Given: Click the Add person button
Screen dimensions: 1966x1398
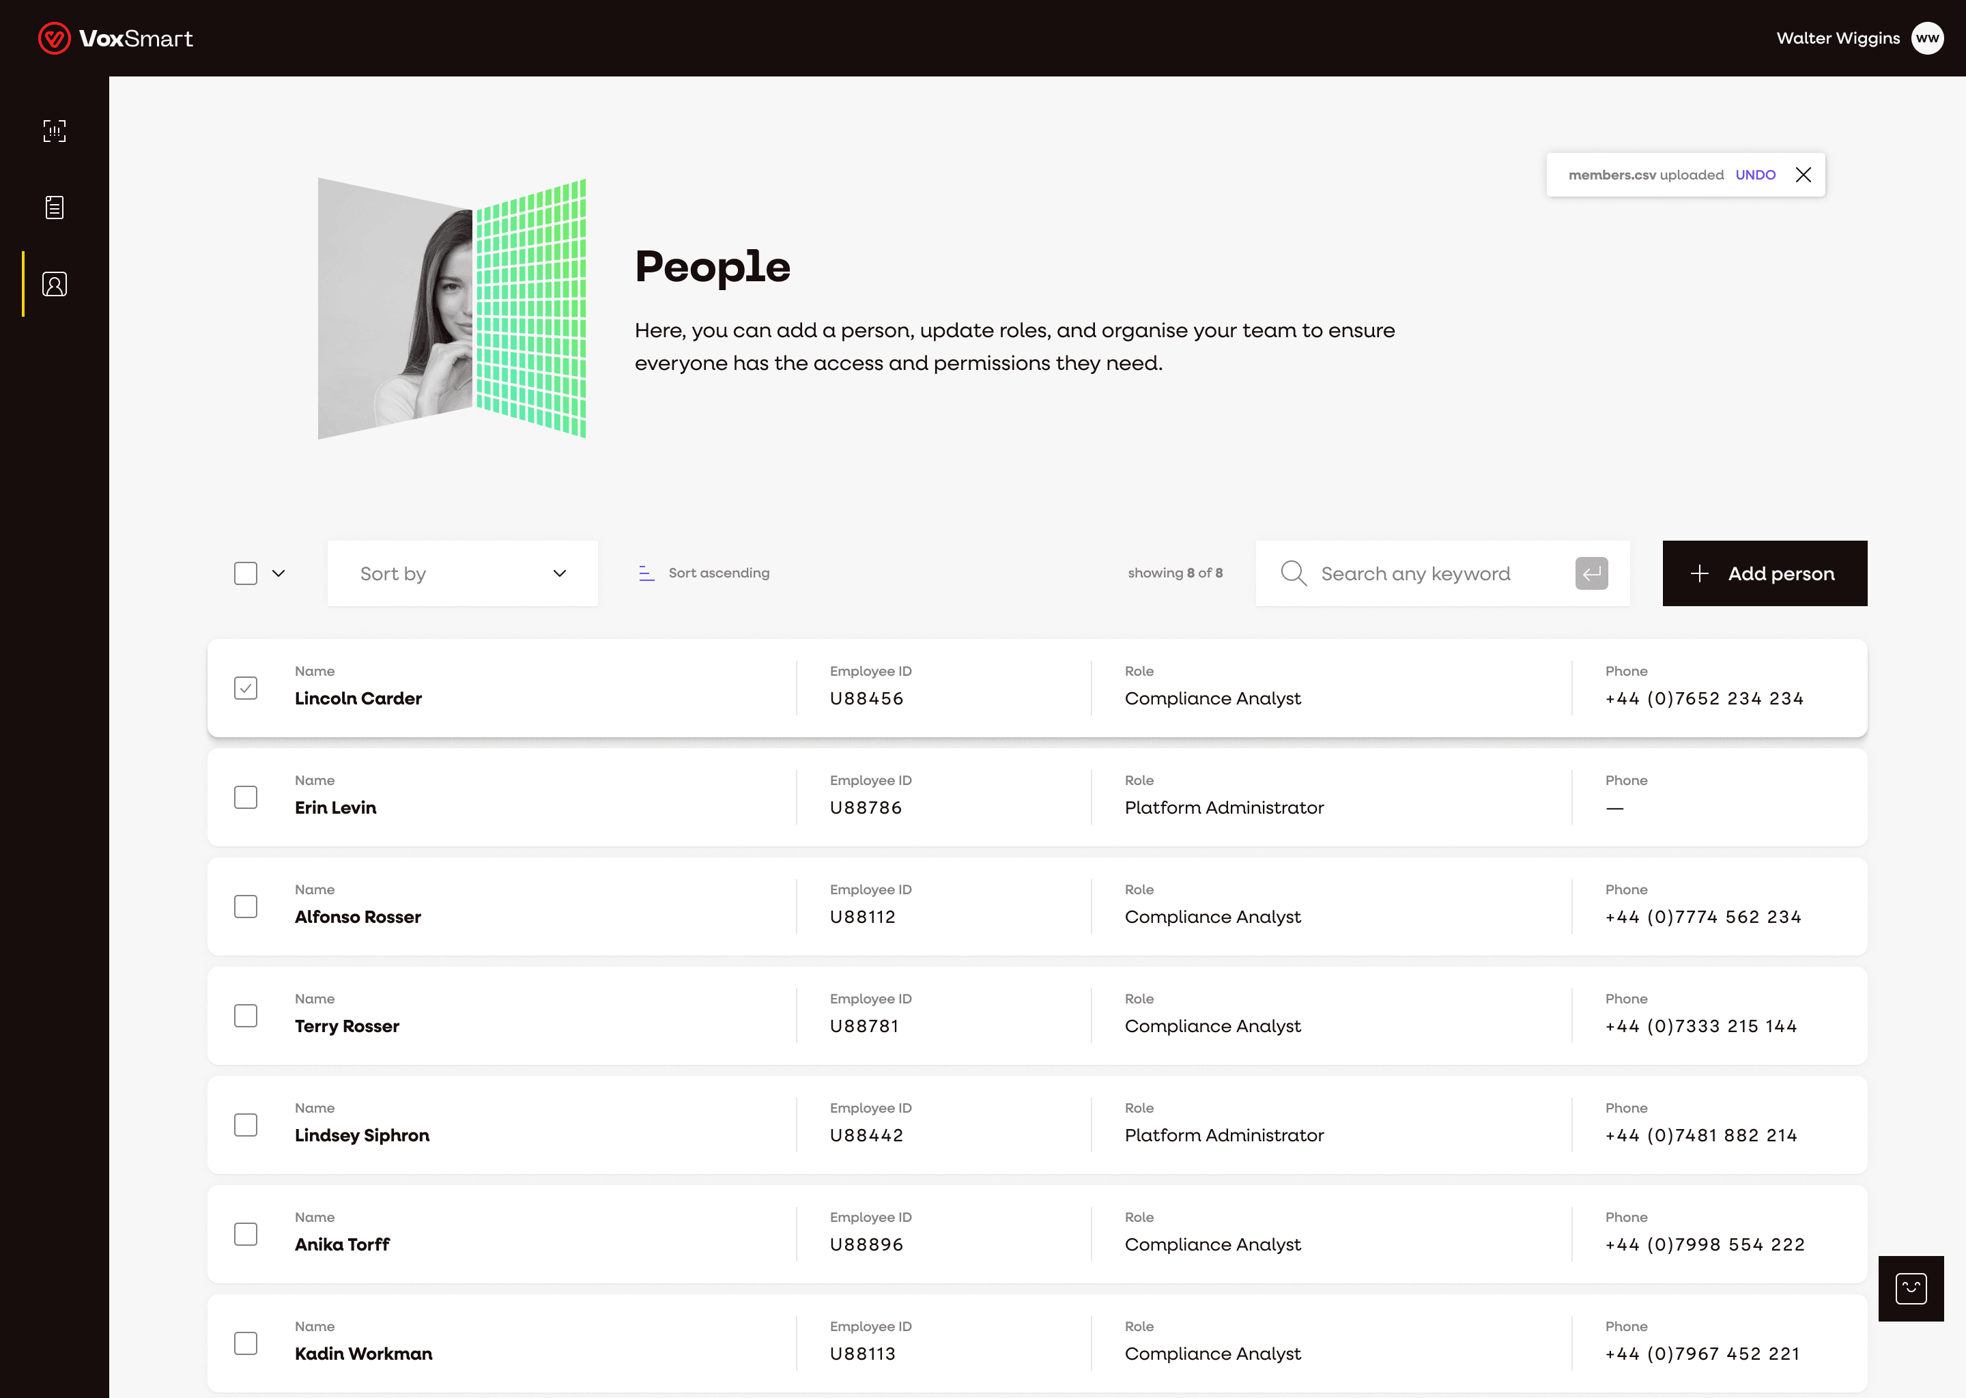Looking at the screenshot, I should point(1765,573).
